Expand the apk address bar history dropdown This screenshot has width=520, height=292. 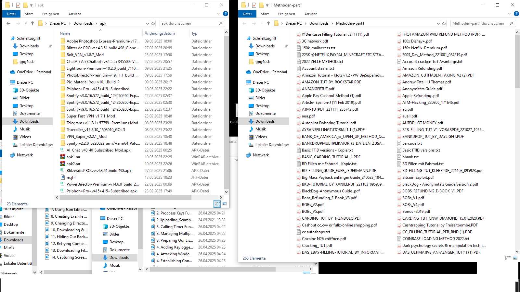click(147, 23)
